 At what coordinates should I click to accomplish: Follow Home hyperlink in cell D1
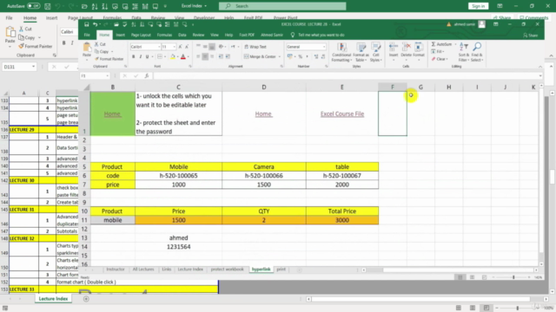click(263, 114)
